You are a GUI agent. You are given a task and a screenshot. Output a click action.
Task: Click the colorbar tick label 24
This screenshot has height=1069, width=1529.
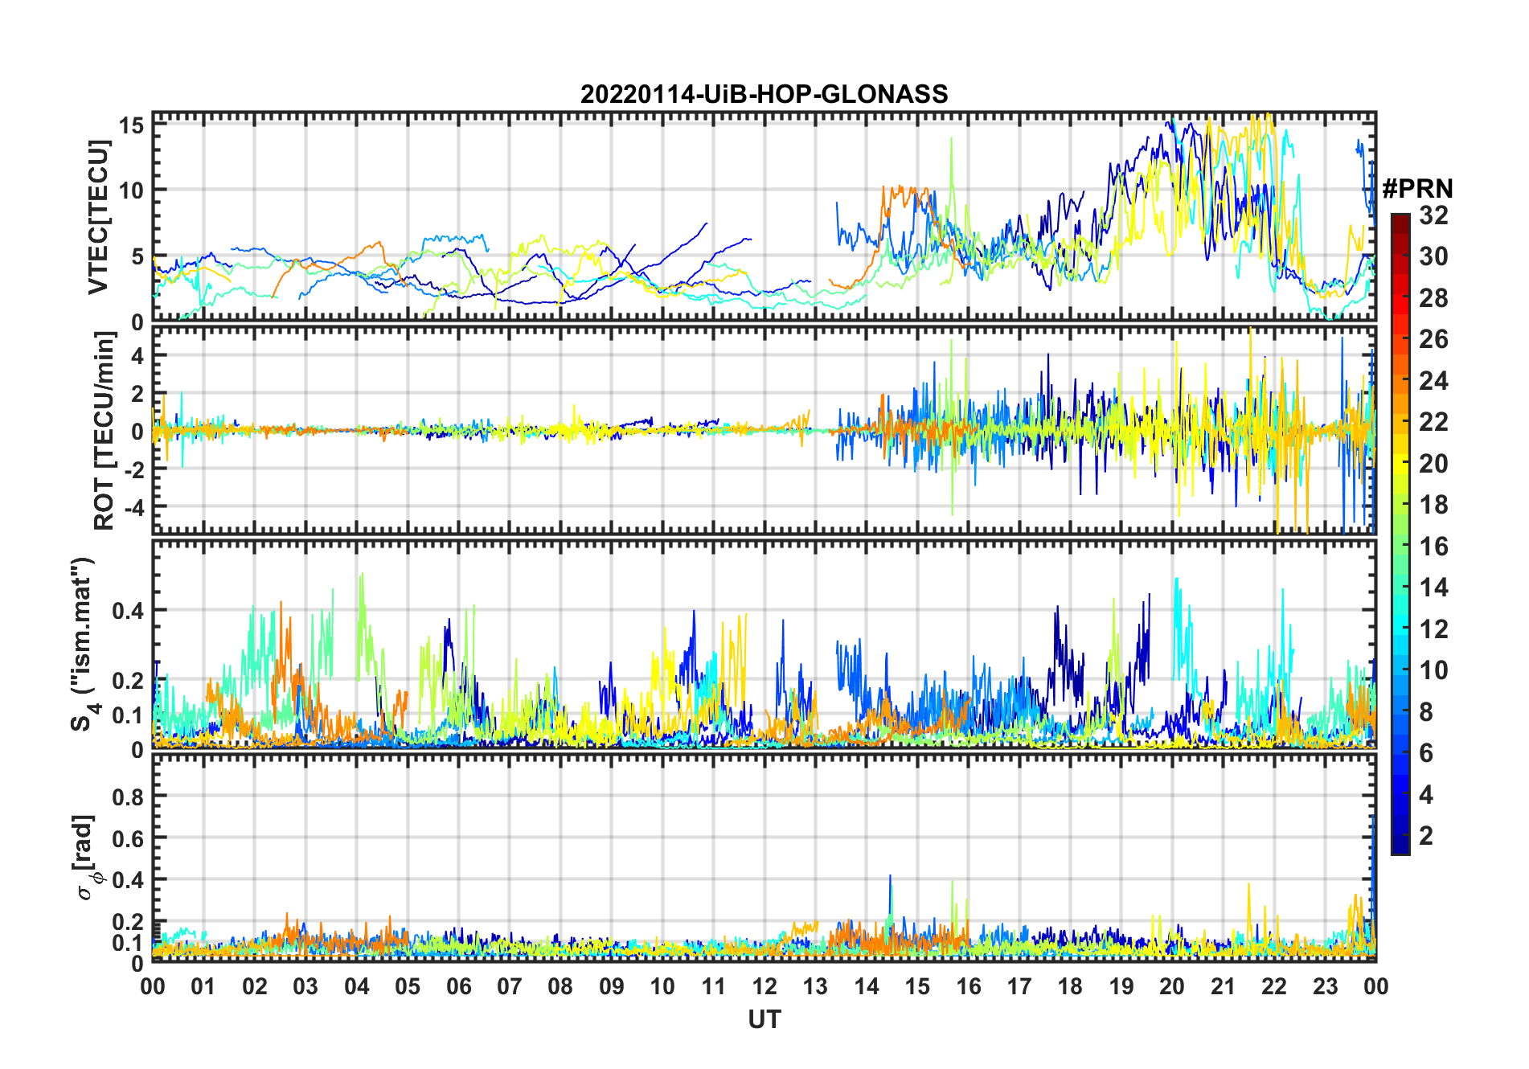click(1433, 381)
